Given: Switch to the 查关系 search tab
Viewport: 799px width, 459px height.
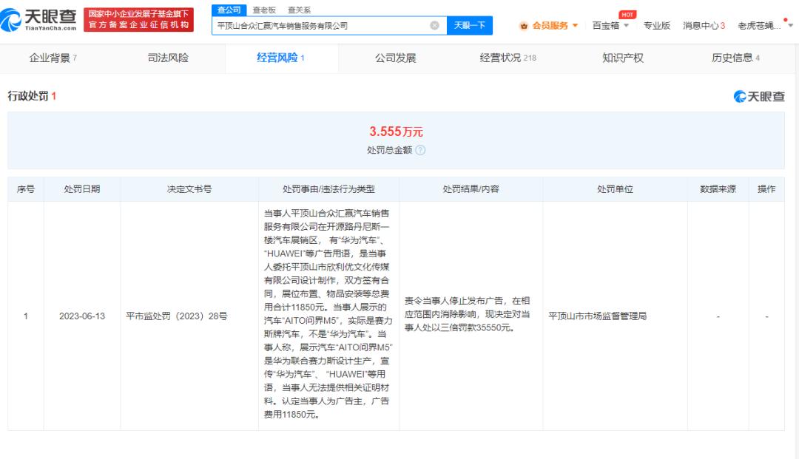Looking at the screenshot, I should click(x=299, y=10).
